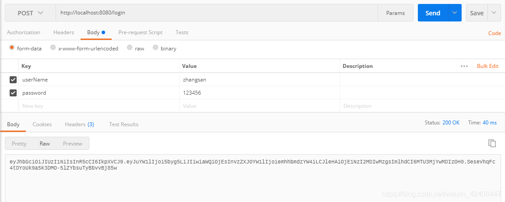The height and width of the screenshot is (202, 505).
Task: Click the empty Value input in new row
Action: coord(260,106)
